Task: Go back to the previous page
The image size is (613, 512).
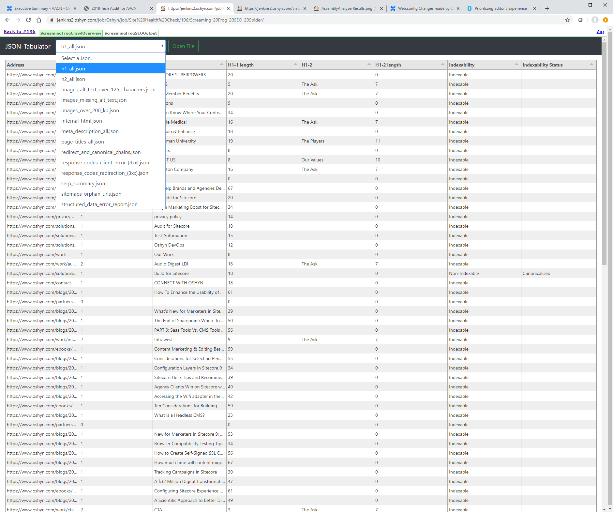Action: tap(7, 20)
